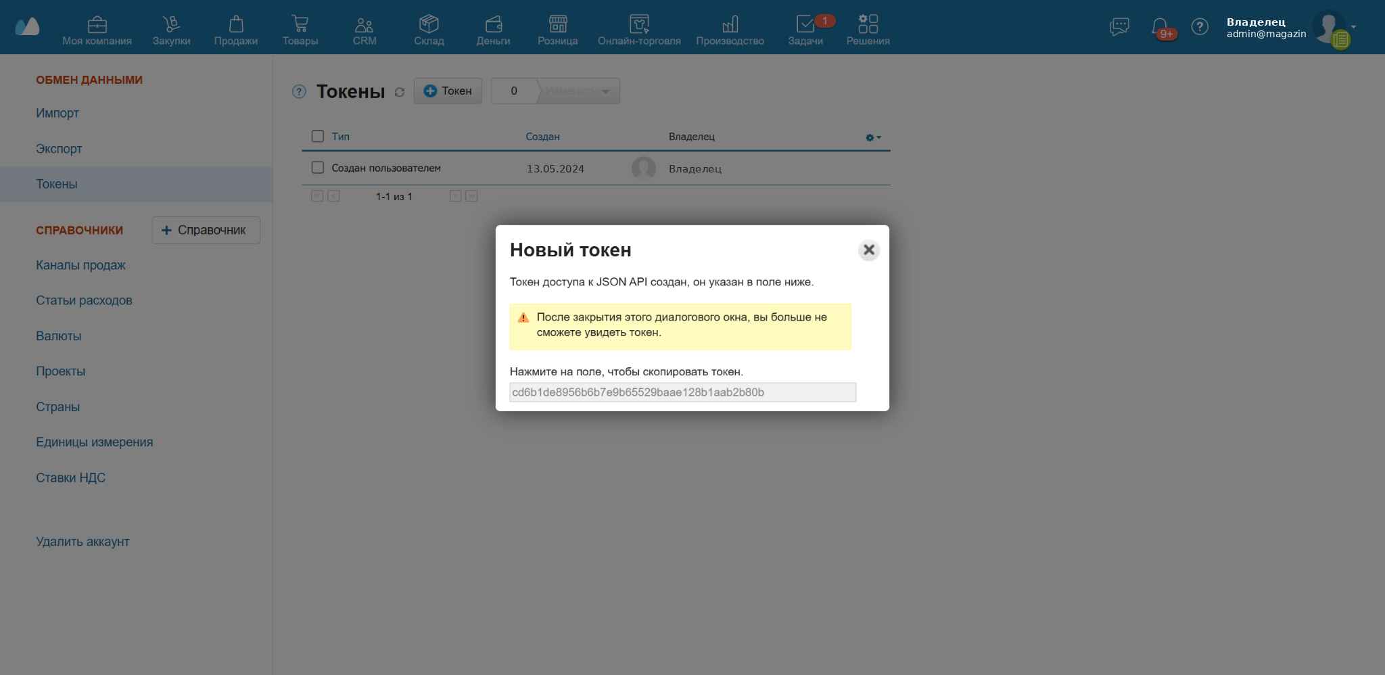Screen dimensions: 1385x675
Task: Open the Склад section
Action: 429,31
